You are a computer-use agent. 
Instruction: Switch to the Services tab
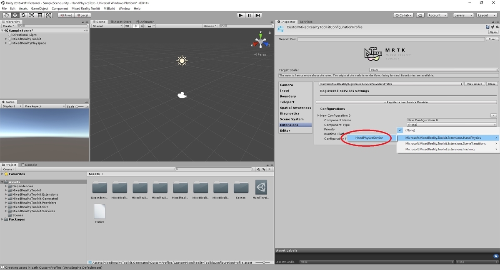(306, 22)
